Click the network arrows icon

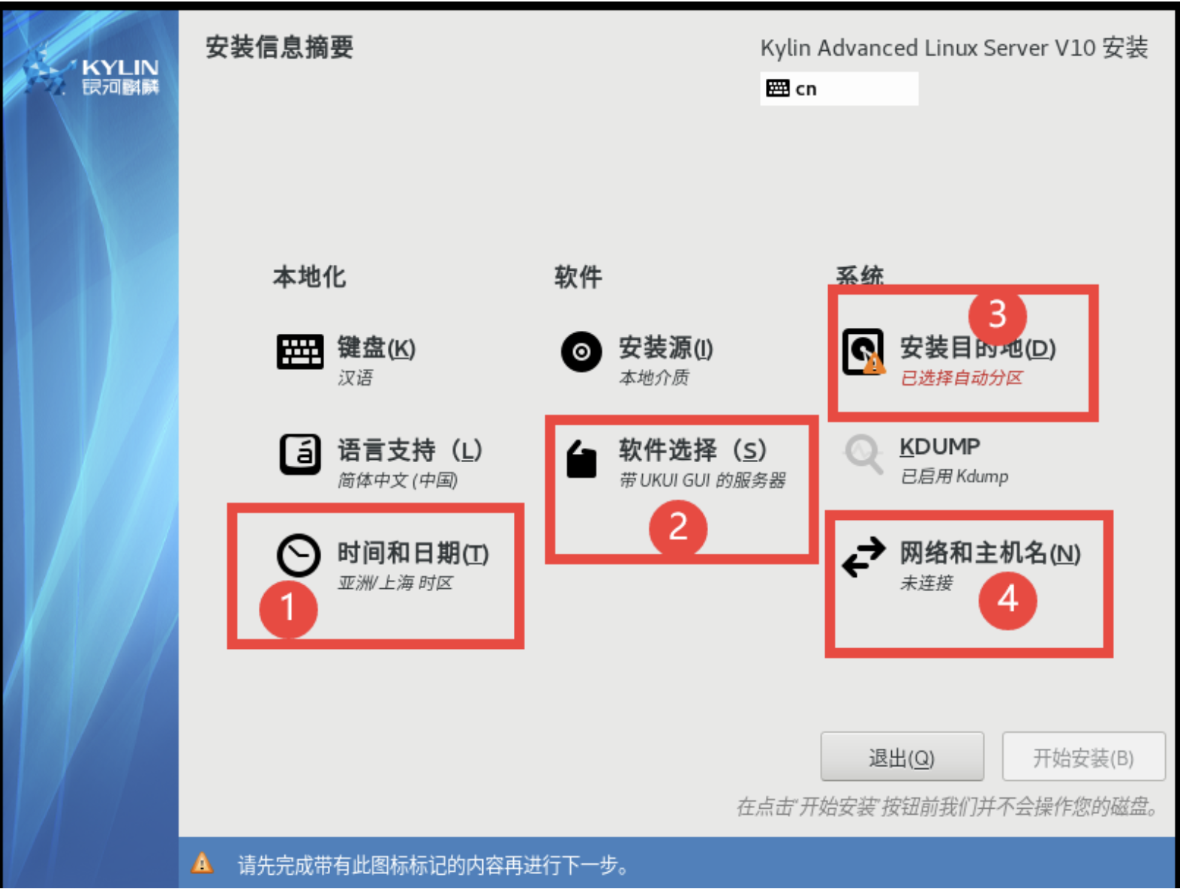863,557
